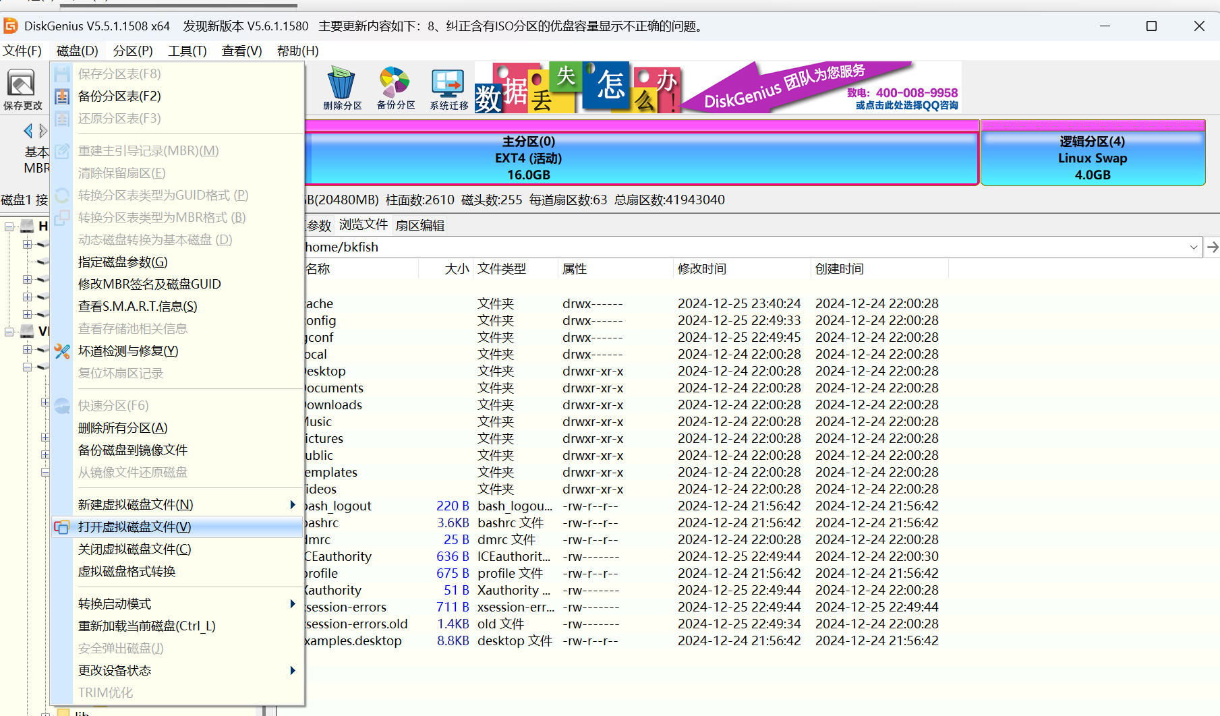
Task: Click the 保存更改 toolbar icon
Action: click(x=22, y=90)
